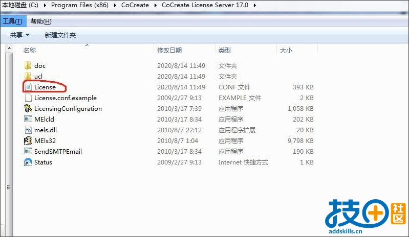Launch the LicensingConfiguration application icon
This screenshot has height=237, width=409.
point(28,108)
